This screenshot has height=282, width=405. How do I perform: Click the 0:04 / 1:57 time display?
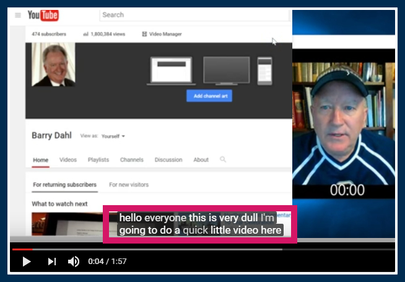[107, 262]
